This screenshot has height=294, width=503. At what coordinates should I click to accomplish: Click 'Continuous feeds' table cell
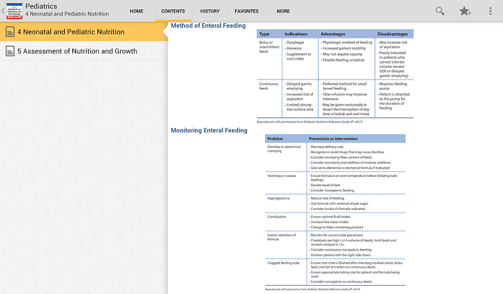click(269, 86)
